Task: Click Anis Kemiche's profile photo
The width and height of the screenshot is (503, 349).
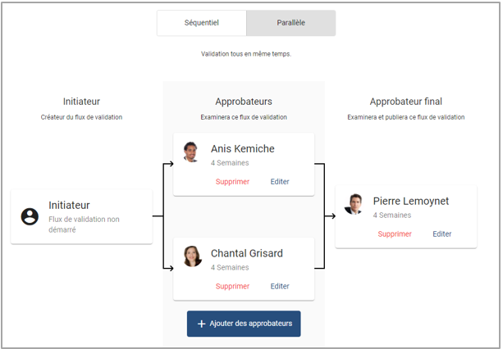Action: 192,152
